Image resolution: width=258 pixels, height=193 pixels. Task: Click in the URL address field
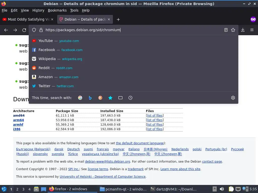[133, 30]
